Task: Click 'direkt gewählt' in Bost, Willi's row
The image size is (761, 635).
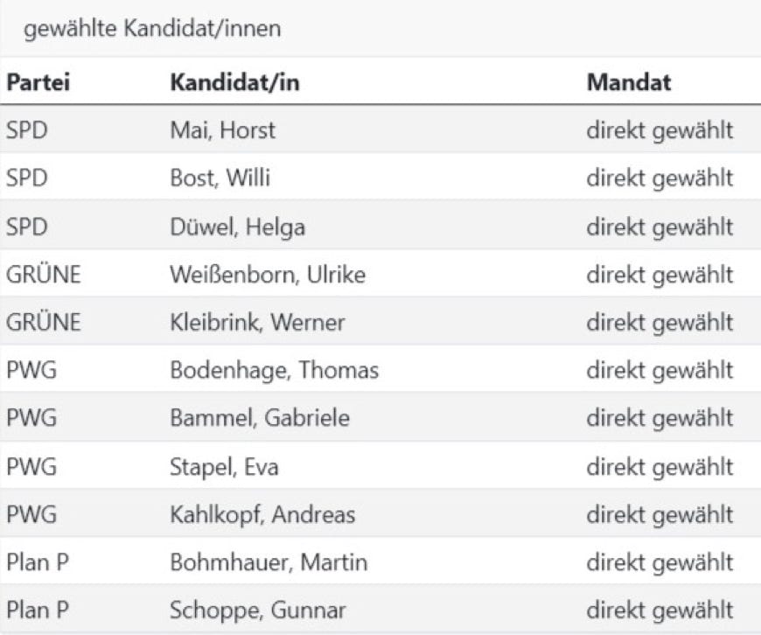Action: point(660,179)
